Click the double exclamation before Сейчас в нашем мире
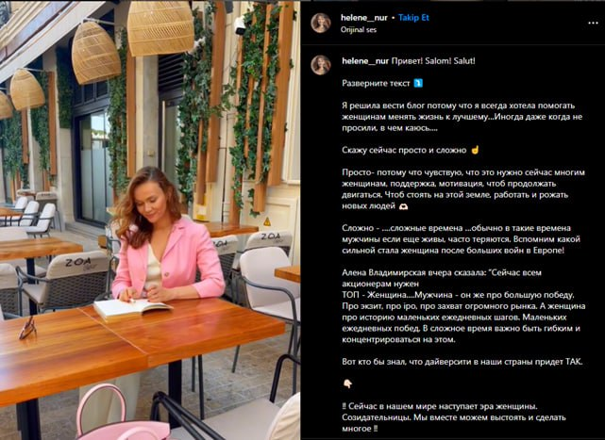The height and width of the screenshot is (440, 605). tap(345, 406)
